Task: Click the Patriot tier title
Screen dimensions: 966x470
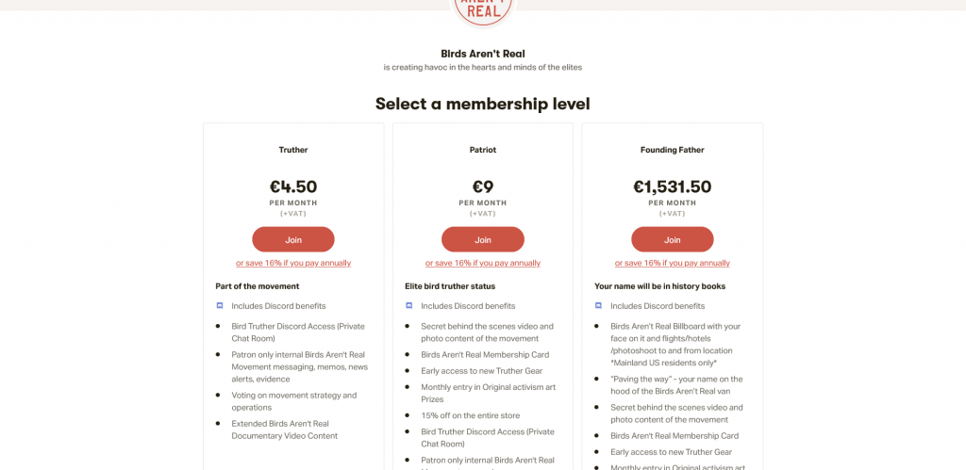Action: (x=482, y=150)
